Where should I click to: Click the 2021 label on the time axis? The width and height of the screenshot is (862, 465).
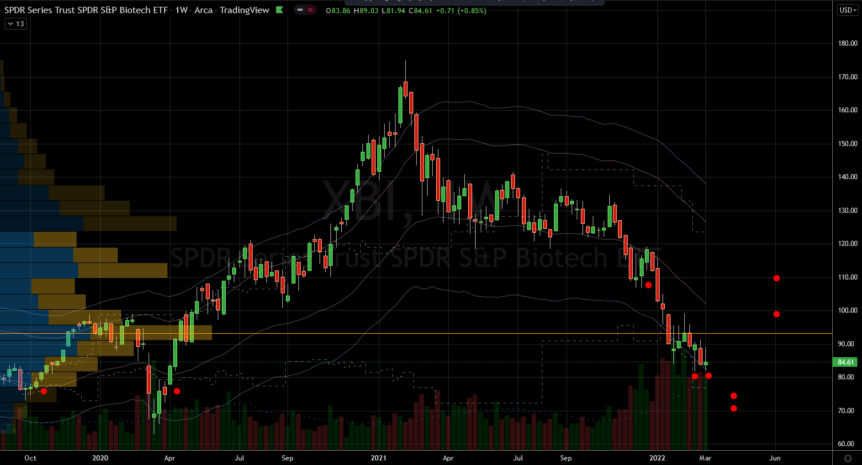pyautogui.click(x=378, y=458)
